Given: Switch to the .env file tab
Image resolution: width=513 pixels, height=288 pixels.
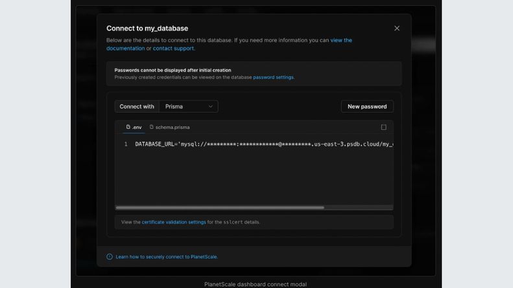Looking at the screenshot, I should click(x=134, y=127).
